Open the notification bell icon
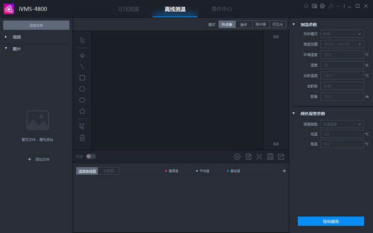Image resolution: width=373 pixels, height=233 pixels. click(306, 6)
